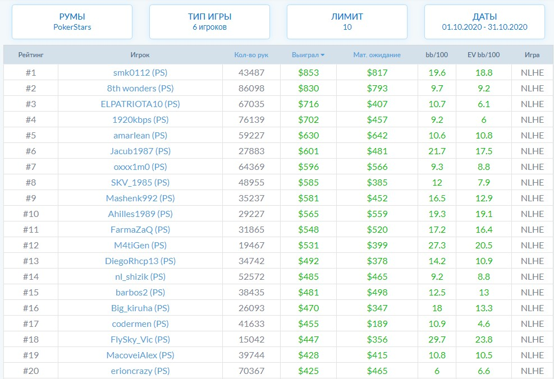This screenshot has width=554, height=379.
Task: Click the Рейтинг column header
Action: tap(30, 55)
